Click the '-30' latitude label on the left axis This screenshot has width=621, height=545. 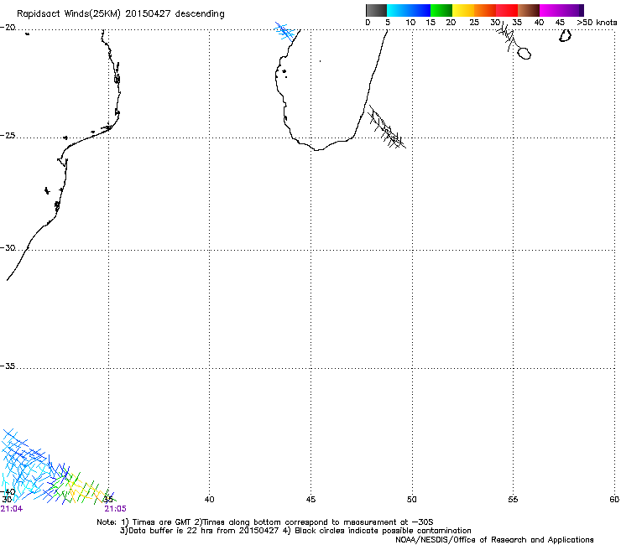pos(8,247)
